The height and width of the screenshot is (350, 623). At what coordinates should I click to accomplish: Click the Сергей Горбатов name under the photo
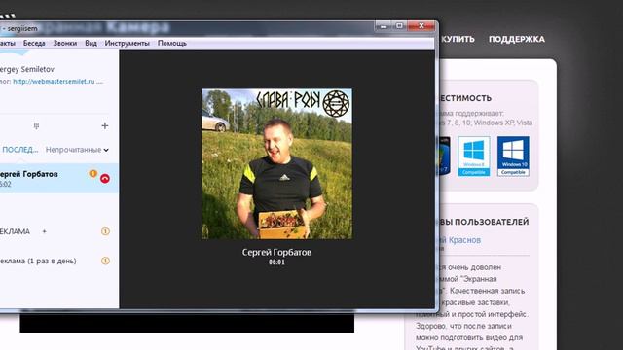click(x=276, y=252)
